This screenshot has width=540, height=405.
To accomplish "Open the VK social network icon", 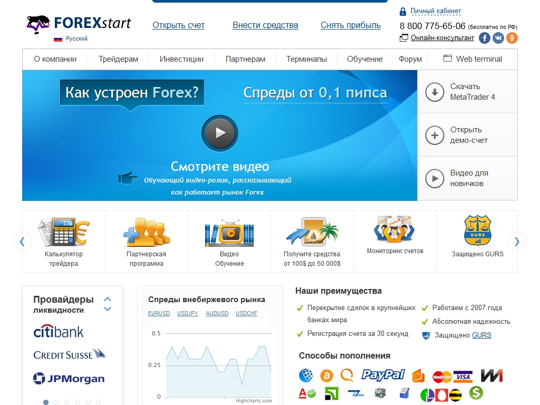I will (x=498, y=38).
